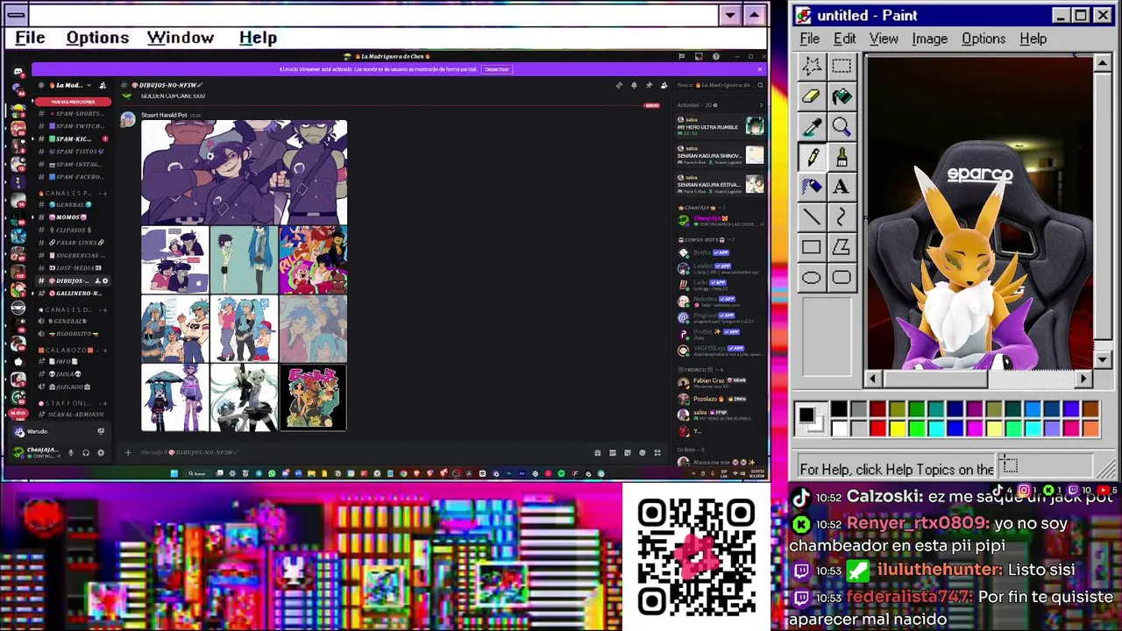Open the GIF picker in message bar
1122x631 pixels.
tap(612, 452)
